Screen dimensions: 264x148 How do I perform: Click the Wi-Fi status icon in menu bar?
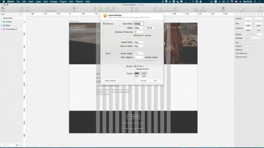(x=232, y=2)
